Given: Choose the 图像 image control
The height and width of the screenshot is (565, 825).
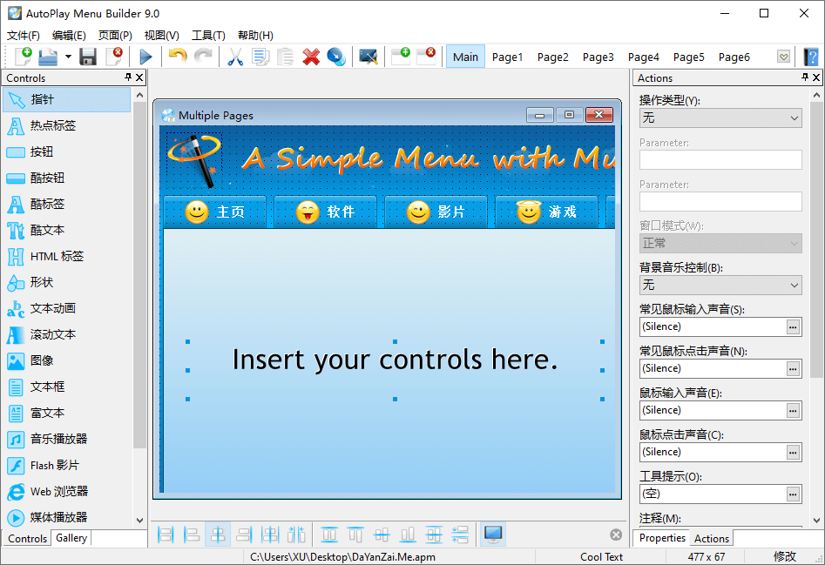Looking at the screenshot, I should tap(67, 360).
